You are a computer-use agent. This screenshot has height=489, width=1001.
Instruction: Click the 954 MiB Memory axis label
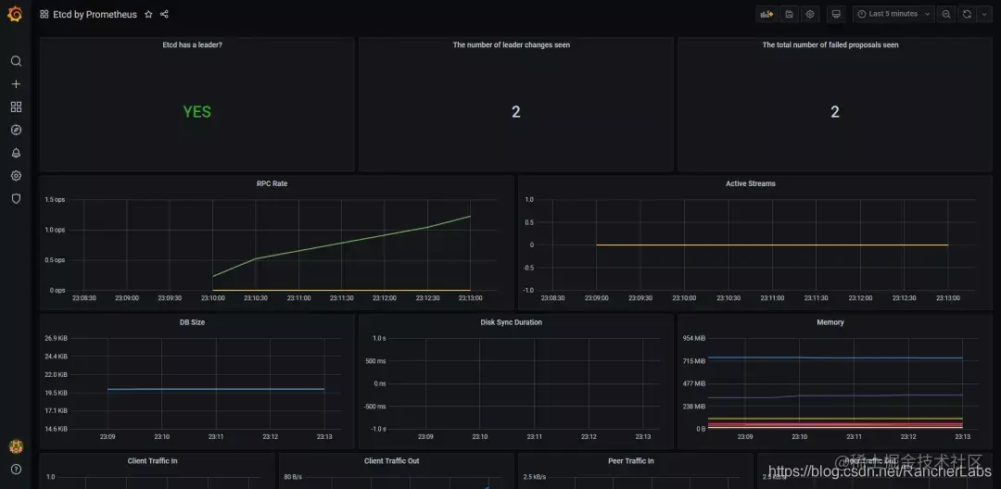[694, 338]
